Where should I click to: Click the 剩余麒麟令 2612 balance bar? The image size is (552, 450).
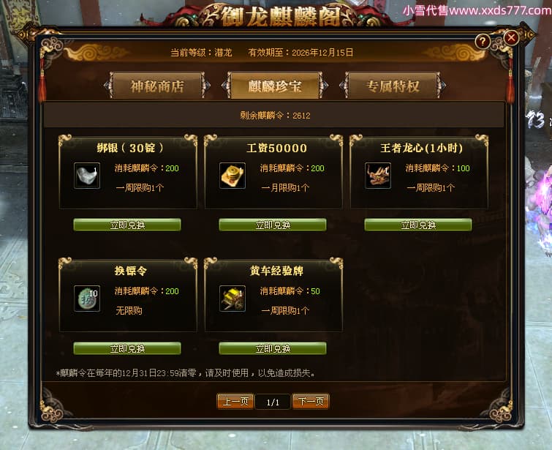[274, 115]
